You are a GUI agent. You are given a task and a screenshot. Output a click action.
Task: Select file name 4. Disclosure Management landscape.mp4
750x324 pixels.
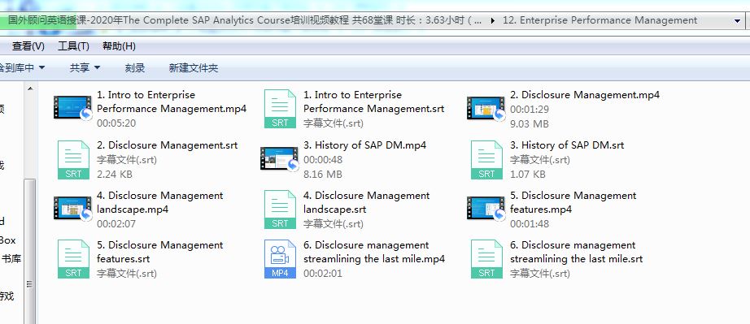[159, 202]
